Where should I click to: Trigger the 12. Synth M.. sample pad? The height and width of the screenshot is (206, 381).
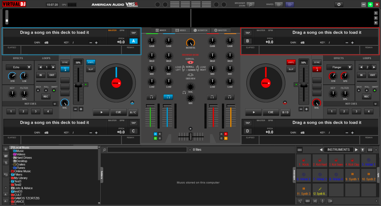point(320,190)
